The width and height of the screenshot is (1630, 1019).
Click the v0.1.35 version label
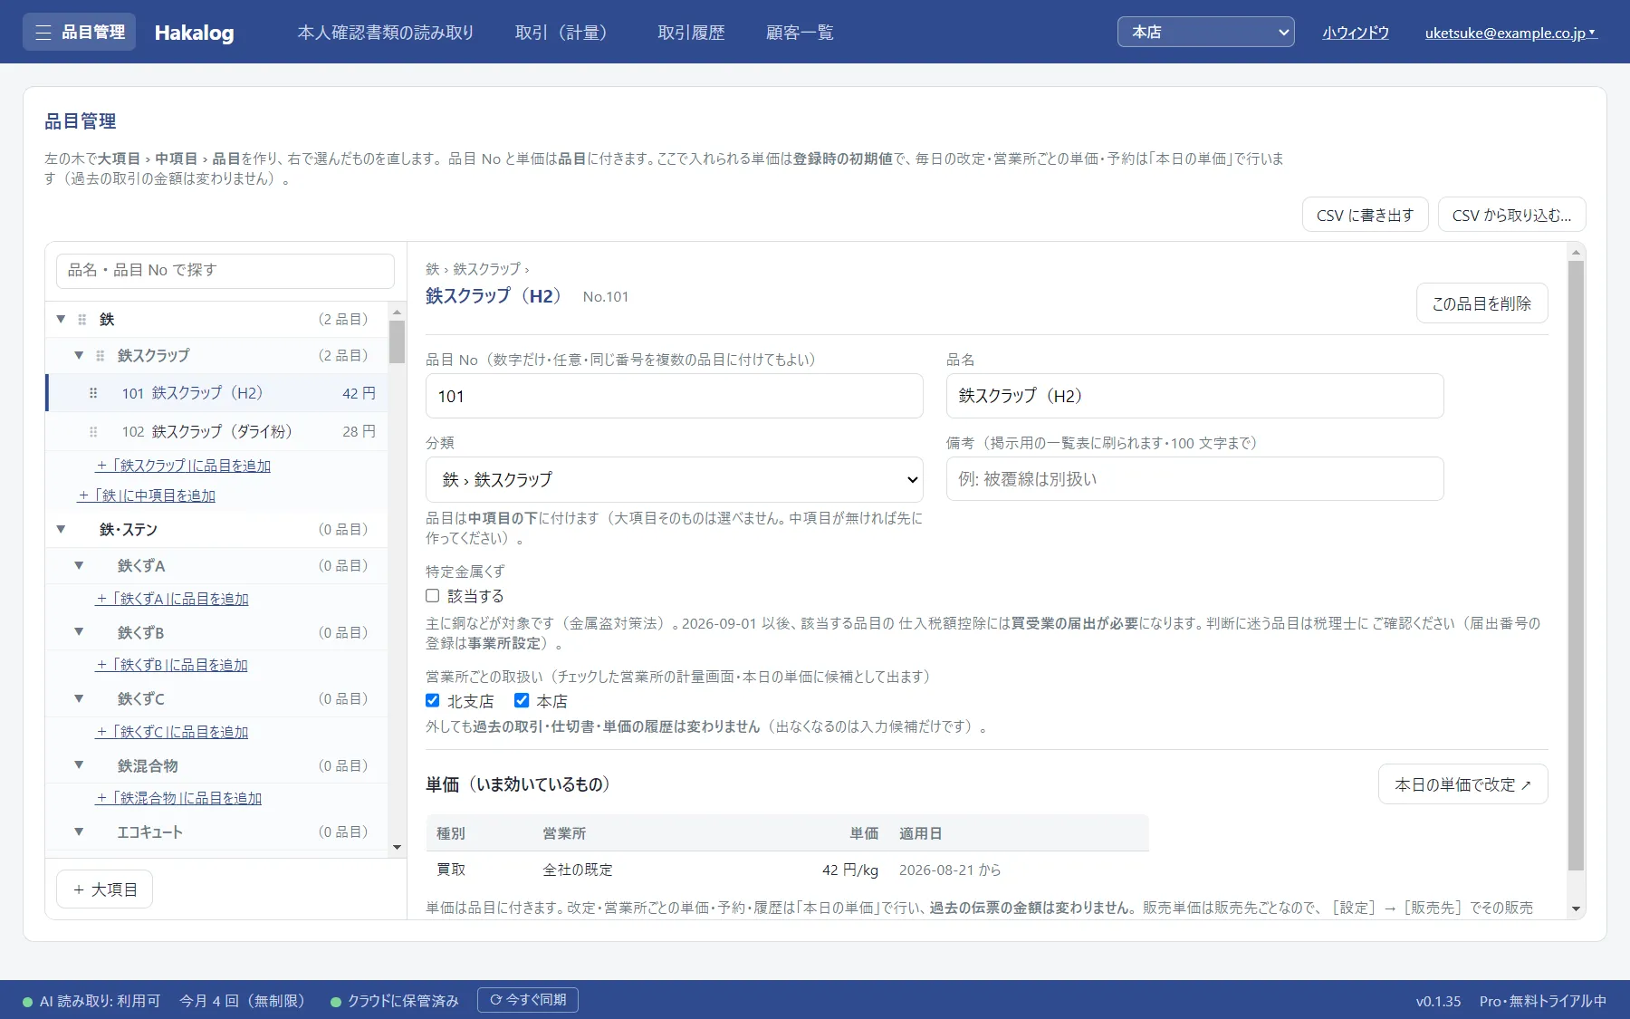point(1439,1001)
